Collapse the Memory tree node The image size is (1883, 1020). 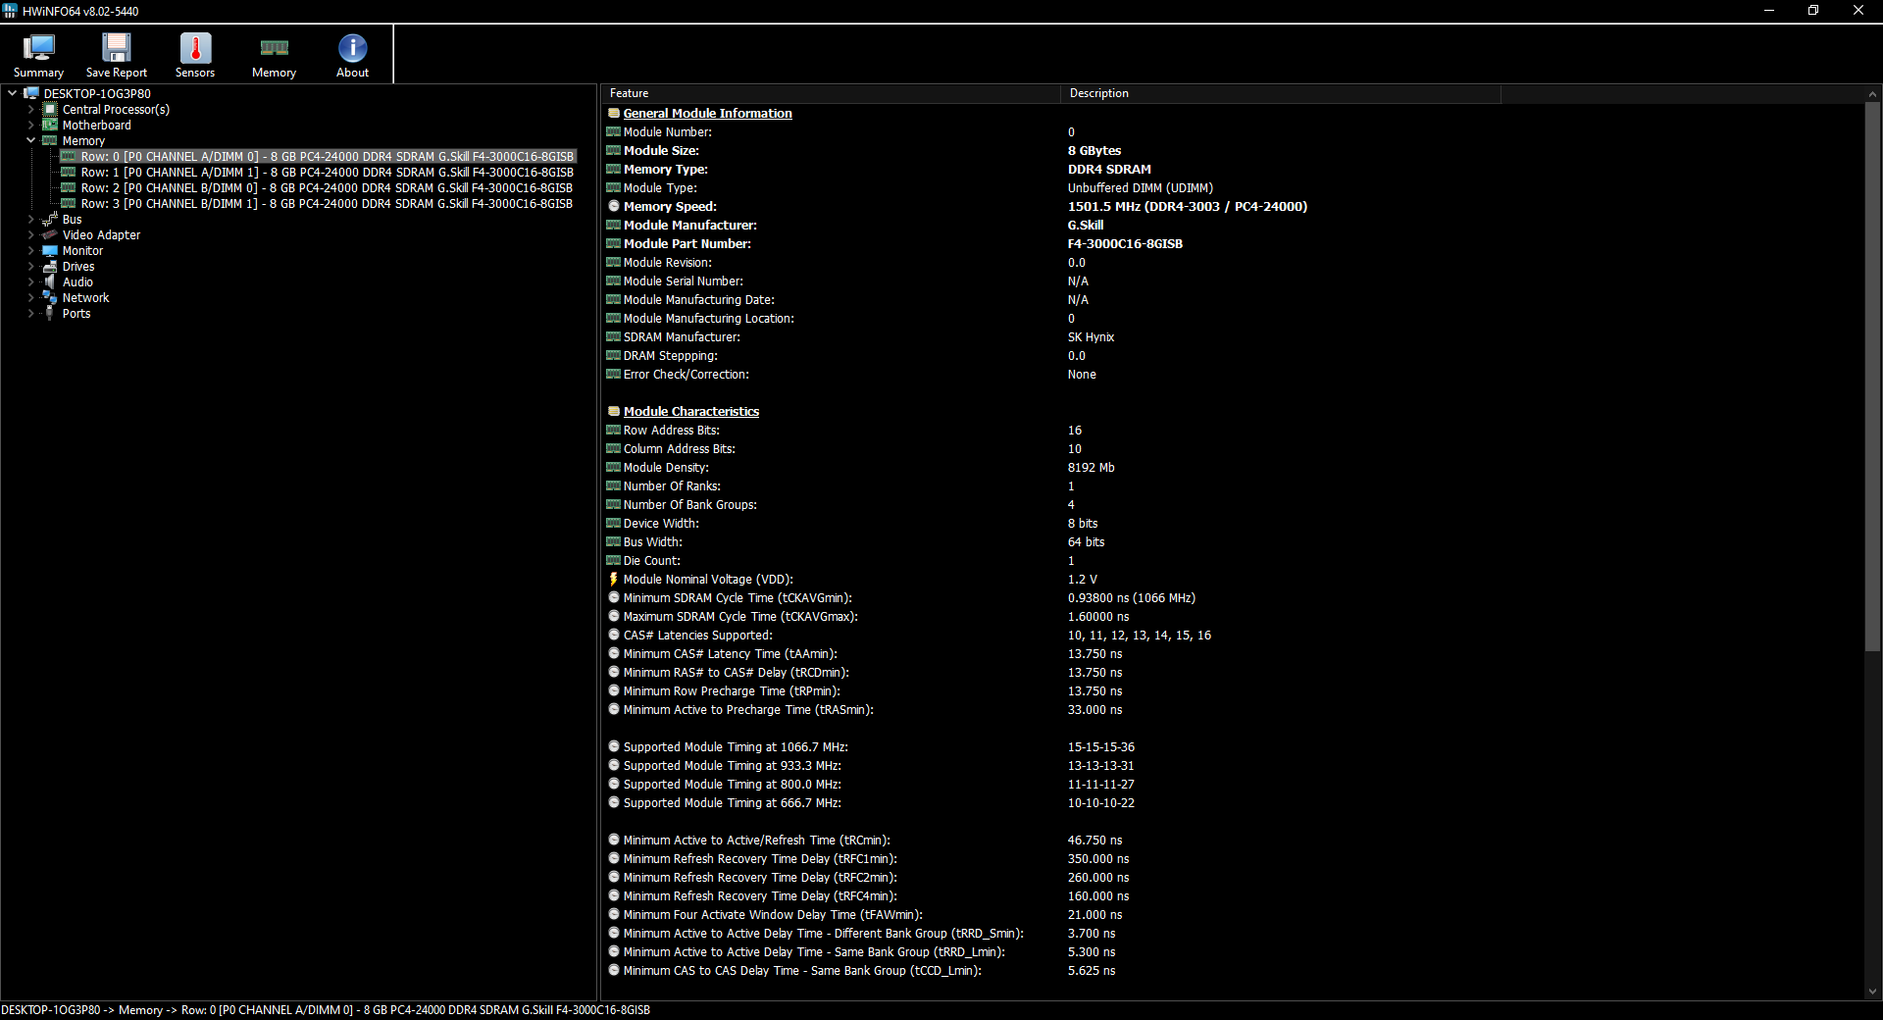[30, 140]
